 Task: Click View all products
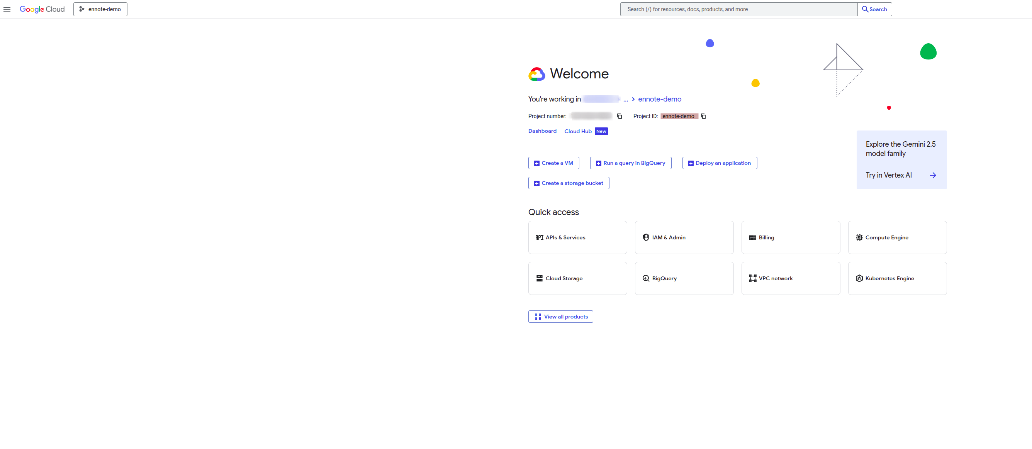pyautogui.click(x=560, y=317)
